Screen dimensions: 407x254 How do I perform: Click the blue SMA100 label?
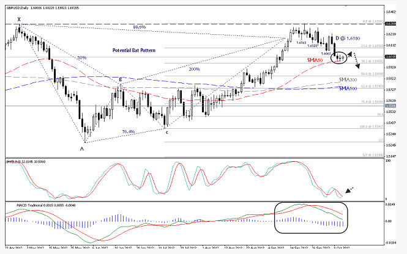(x=348, y=89)
